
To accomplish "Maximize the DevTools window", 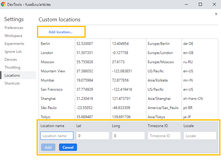I will click(x=200, y=5).
